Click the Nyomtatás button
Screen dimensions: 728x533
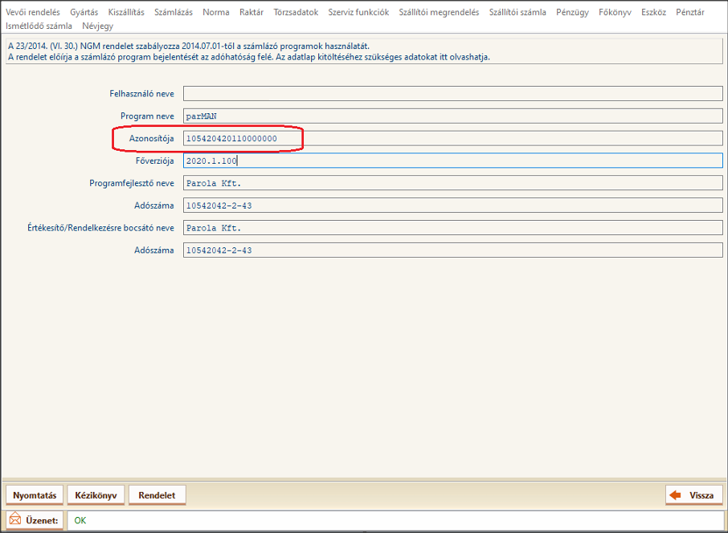pos(35,495)
